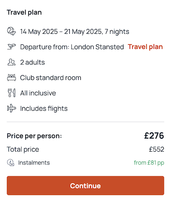The image size is (170, 200).
Task: Click the Continue button
Action: point(85,185)
